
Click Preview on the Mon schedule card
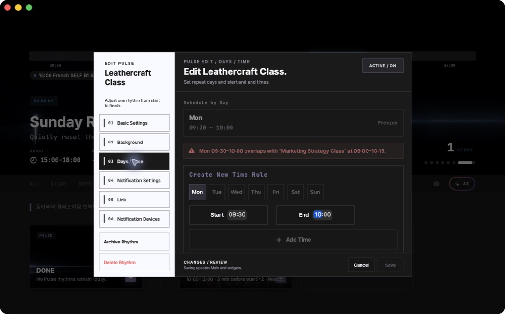(x=388, y=123)
